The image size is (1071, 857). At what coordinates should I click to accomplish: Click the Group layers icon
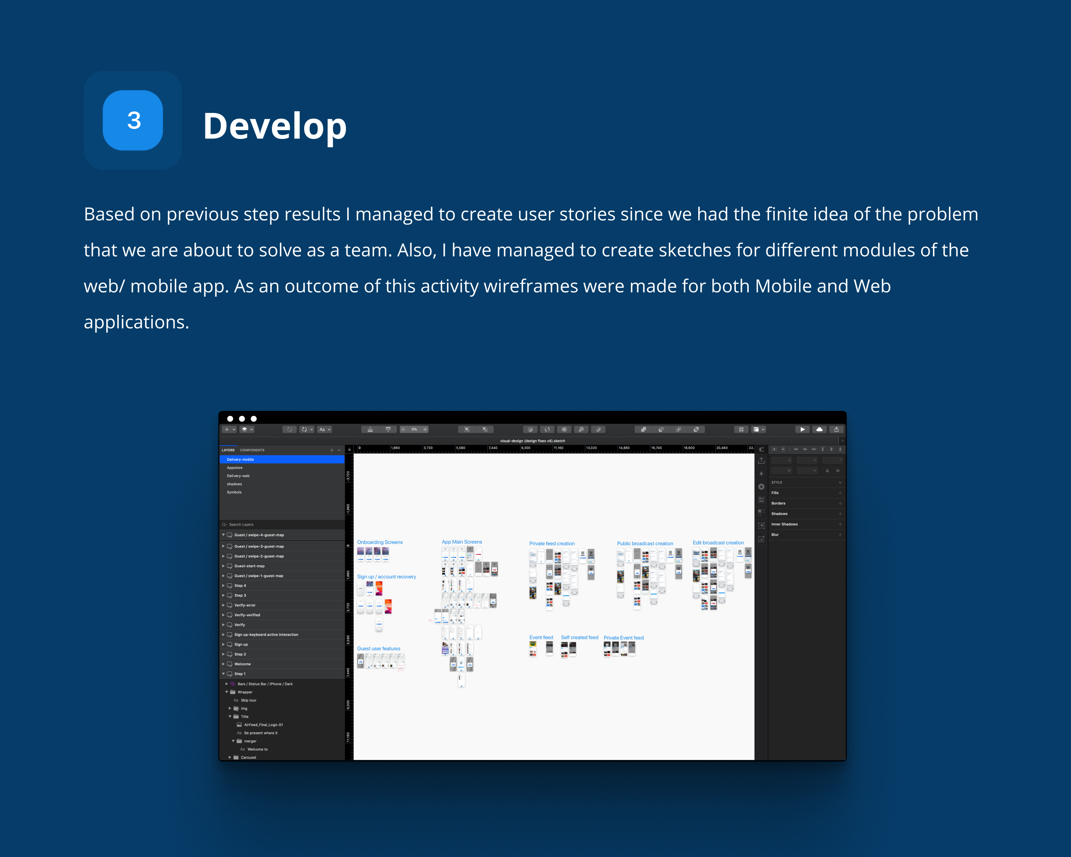pyautogui.click(x=467, y=429)
